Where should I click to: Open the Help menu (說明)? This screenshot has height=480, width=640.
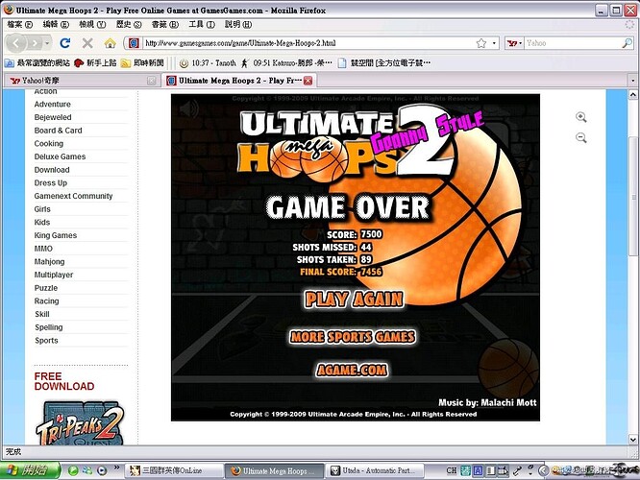(x=238, y=24)
